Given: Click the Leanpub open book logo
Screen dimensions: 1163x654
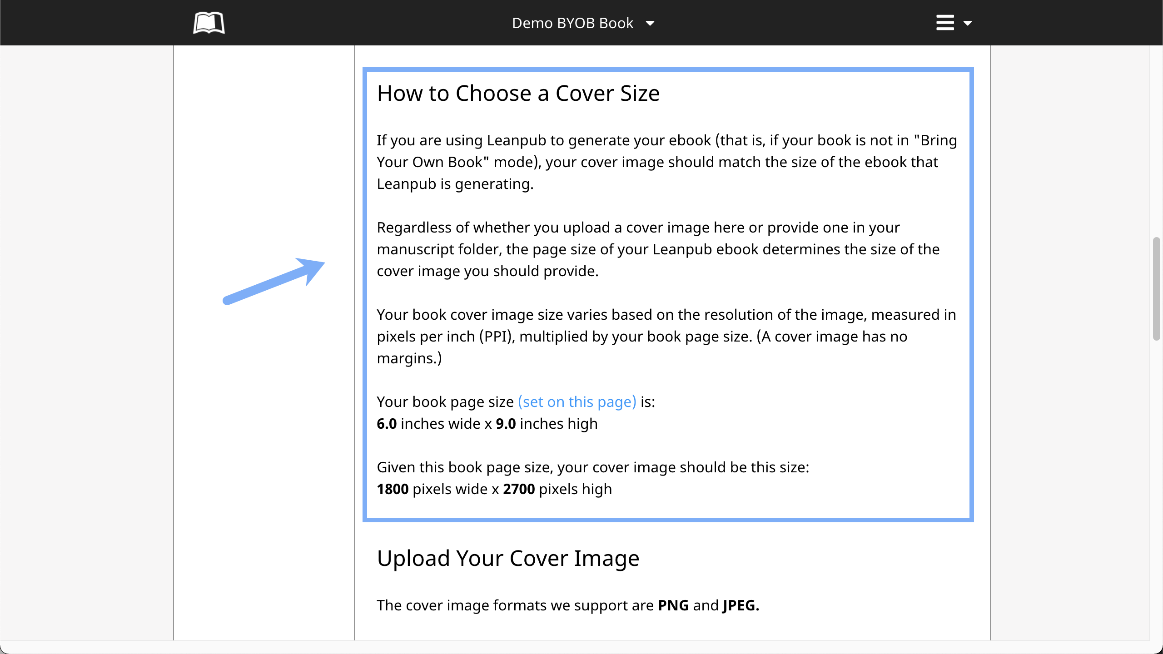Looking at the screenshot, I should [209, 23].
